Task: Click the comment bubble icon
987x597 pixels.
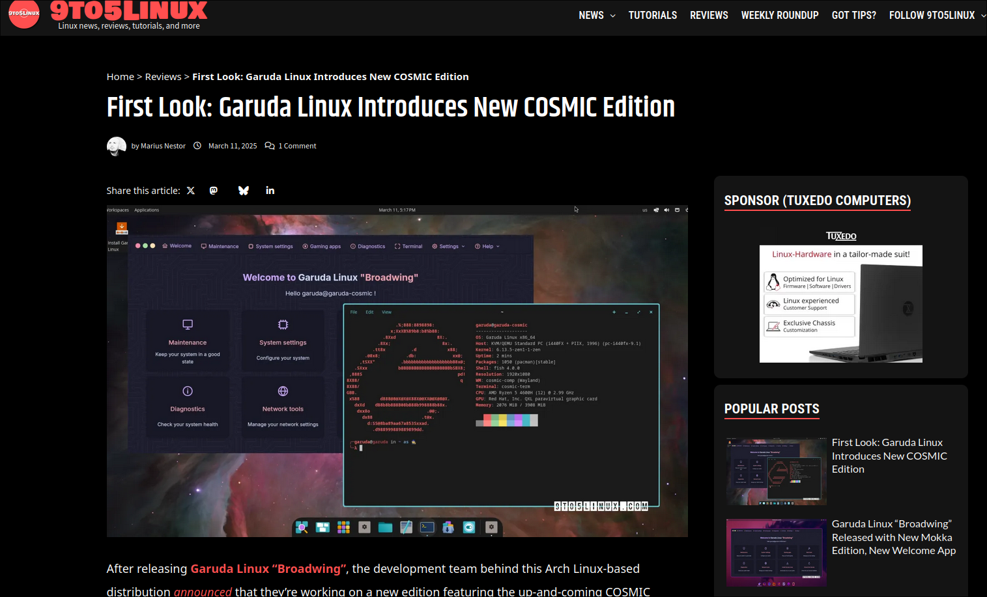Action: [270, 146]
